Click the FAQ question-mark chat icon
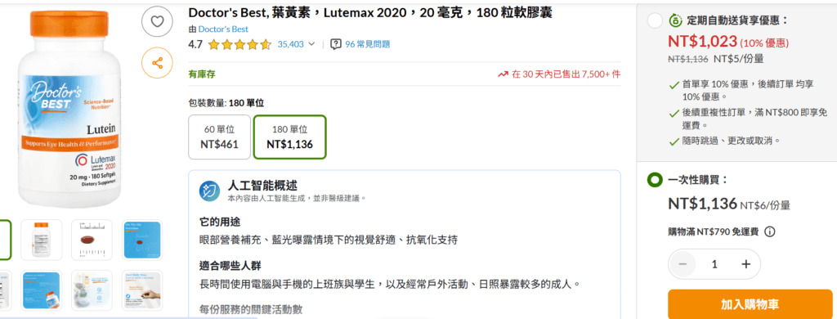This screenshot has height=319, width=837. pos(336,44)
